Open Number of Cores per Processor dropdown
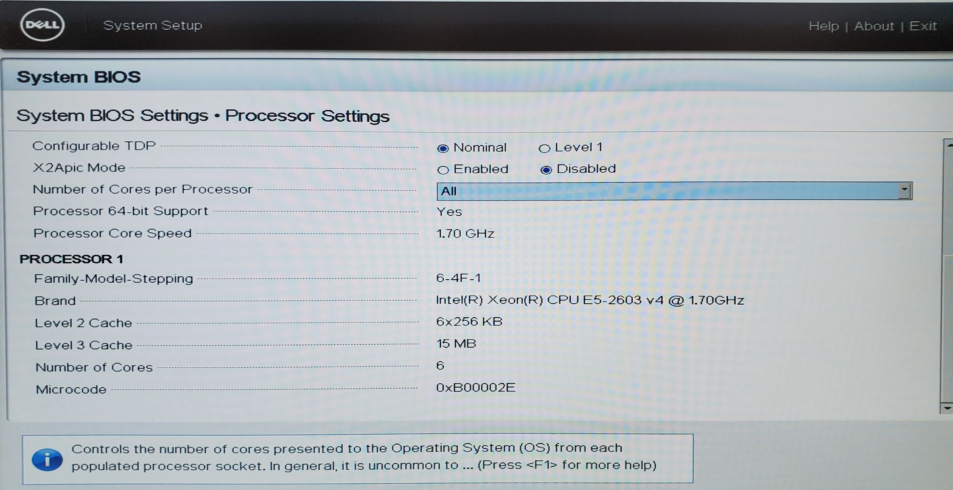Screen dimensions: 953x490 pos(674,191)
